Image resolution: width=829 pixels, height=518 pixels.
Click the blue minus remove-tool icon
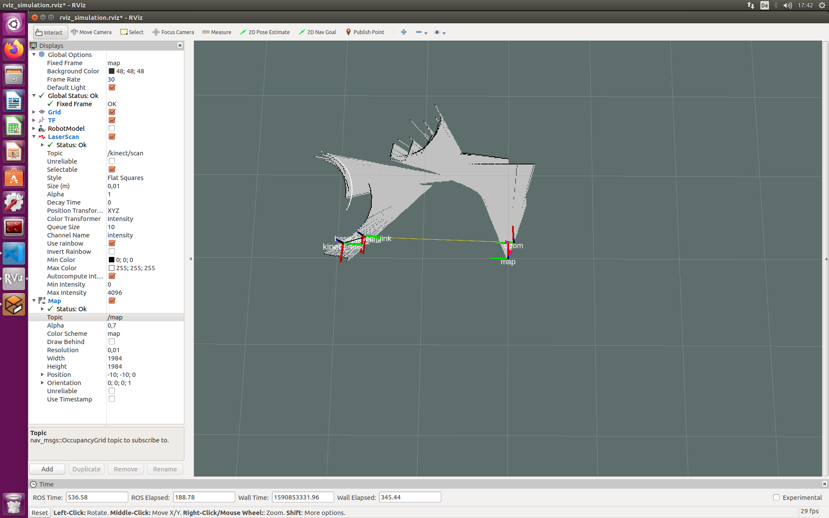pos(418,32)
